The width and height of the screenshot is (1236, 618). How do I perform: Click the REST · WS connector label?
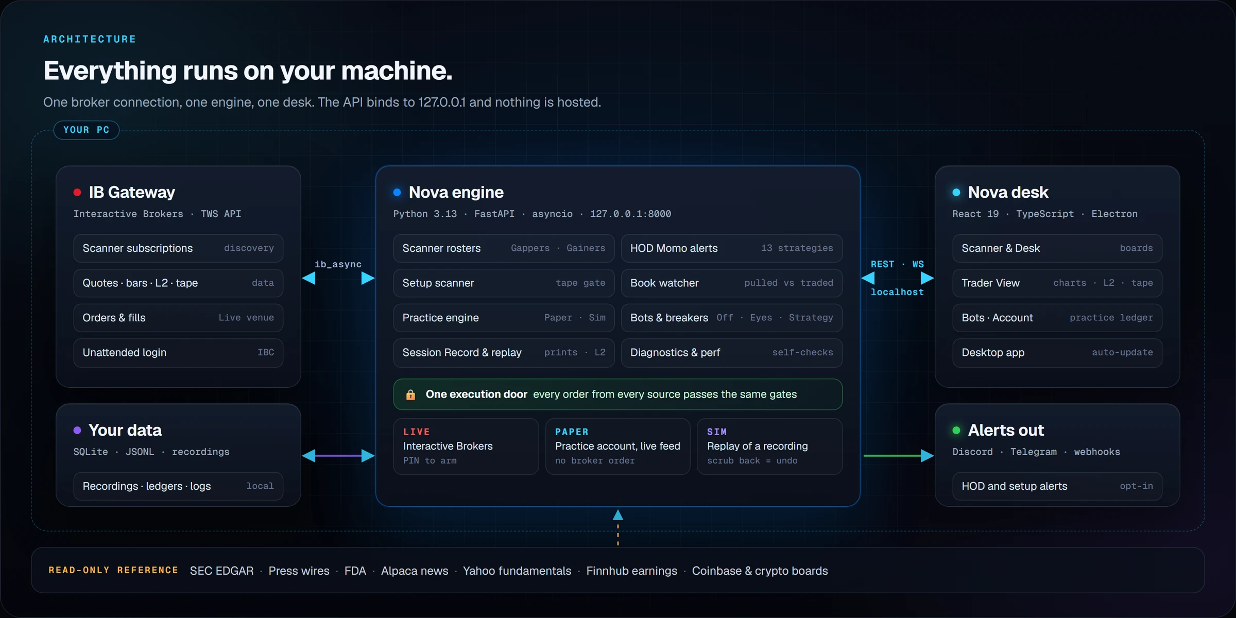(x=898, y=264)
